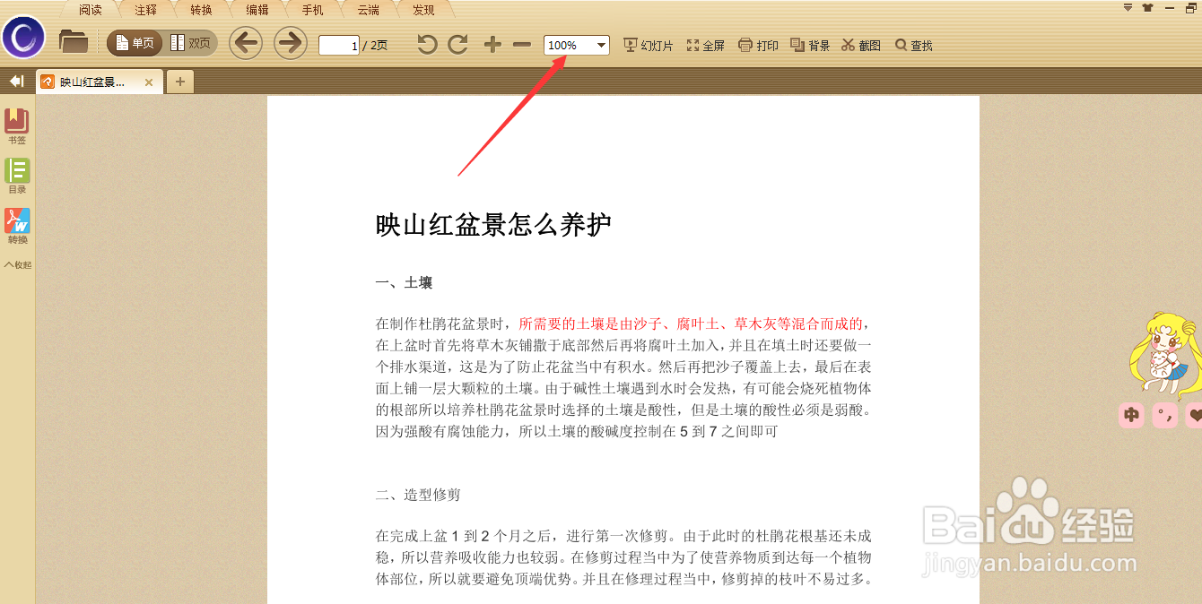Screen dimensions: 1202x604
Task: Collapse the sidebar with the left arrow icon
Action: point(16,82)
